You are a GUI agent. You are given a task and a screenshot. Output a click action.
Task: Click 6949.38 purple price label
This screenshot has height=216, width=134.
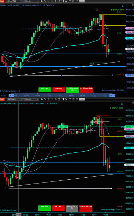coord(130,28)
